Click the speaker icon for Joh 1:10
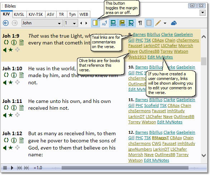Screen dimensions: 210x175 [x=5, y=82]
